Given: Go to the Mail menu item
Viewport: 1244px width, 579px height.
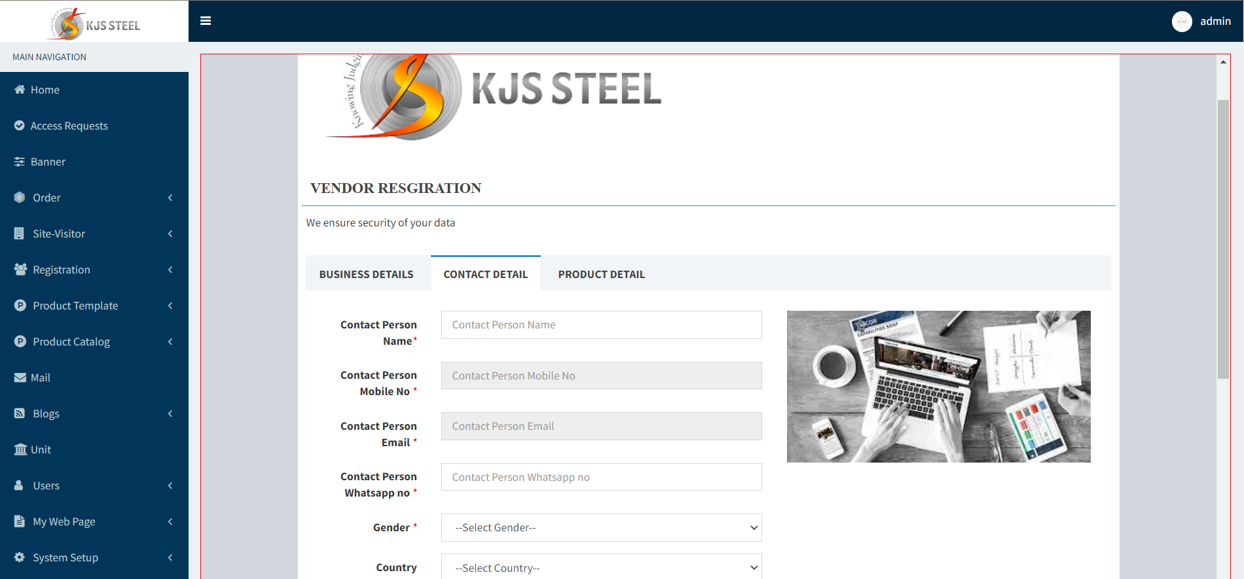Looking at the screenshot, I should pos(94,377).
